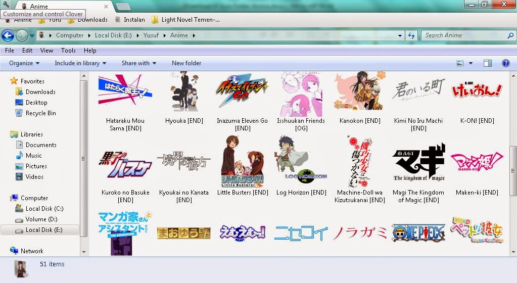Open the Magi The Kingdom of Magic folder
517x283 pixels.
pyautogui.click(x=418, y=173)
